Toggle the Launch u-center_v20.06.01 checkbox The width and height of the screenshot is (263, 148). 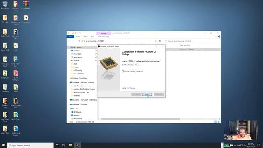pos(123,72)
